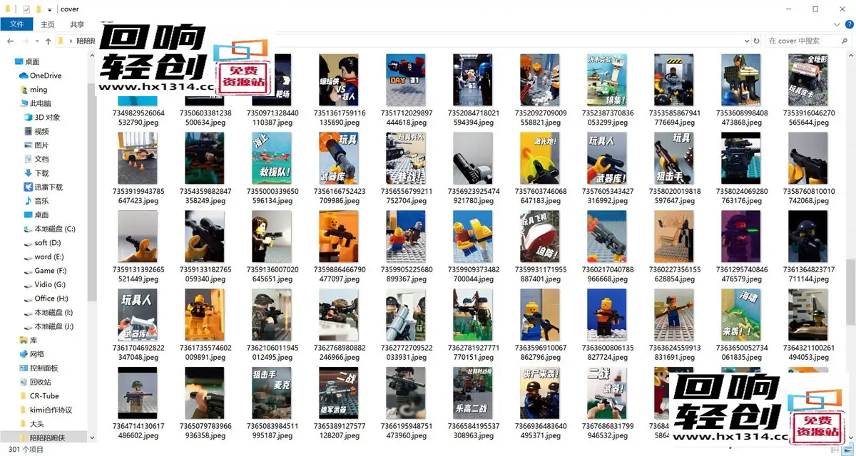This screenshot has height=456, width=856.
Task: Select the Office (H:) drive
Action: coord(51,299)
